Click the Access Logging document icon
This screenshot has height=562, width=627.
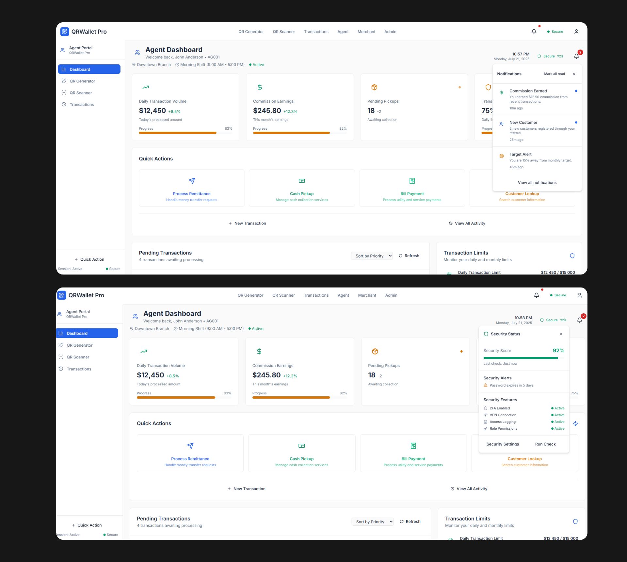[486, 422]
